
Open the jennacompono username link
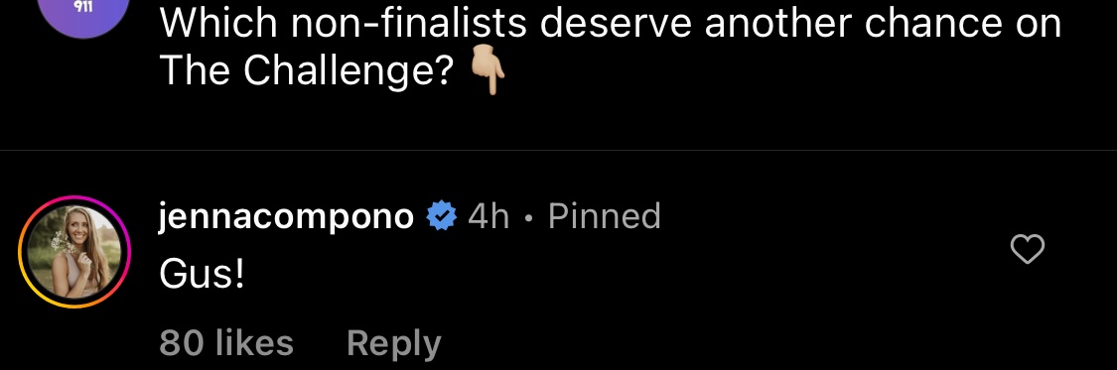[x=286, y=216]
